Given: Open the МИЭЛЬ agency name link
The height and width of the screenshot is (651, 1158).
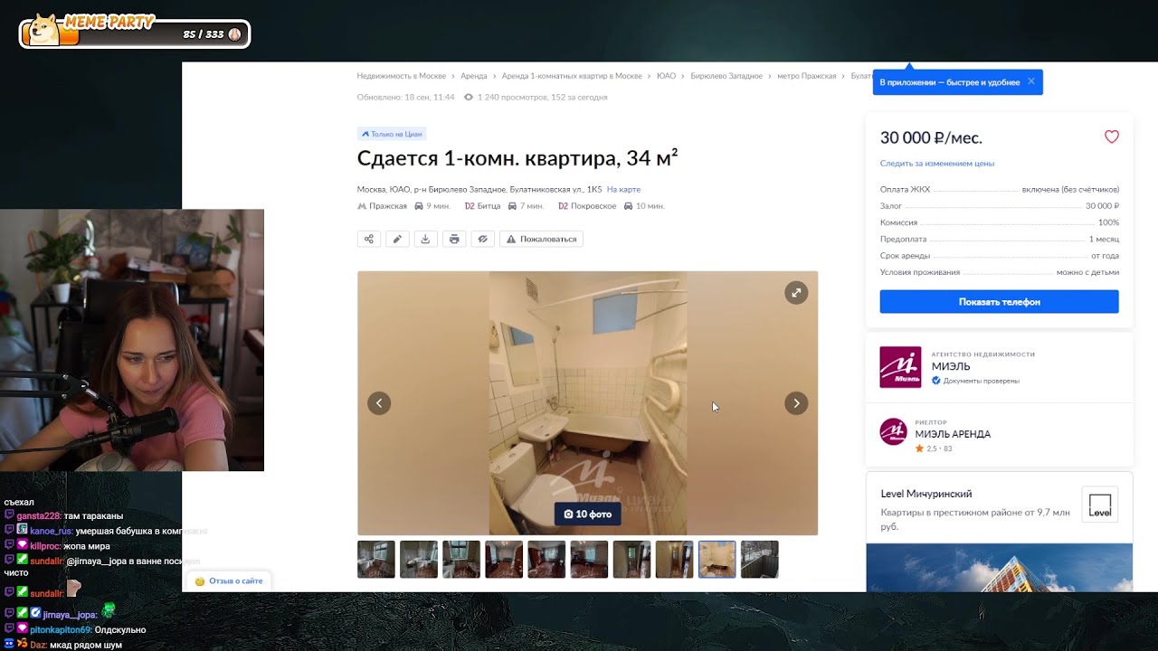Looking at the screenshot, I should tap(951, 367).
